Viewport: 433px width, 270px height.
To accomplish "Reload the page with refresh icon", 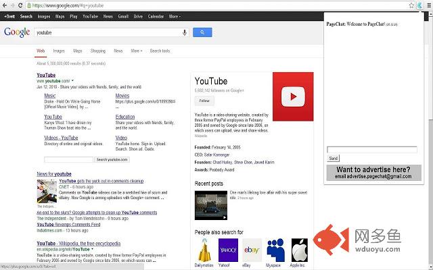I will point(20,5).
